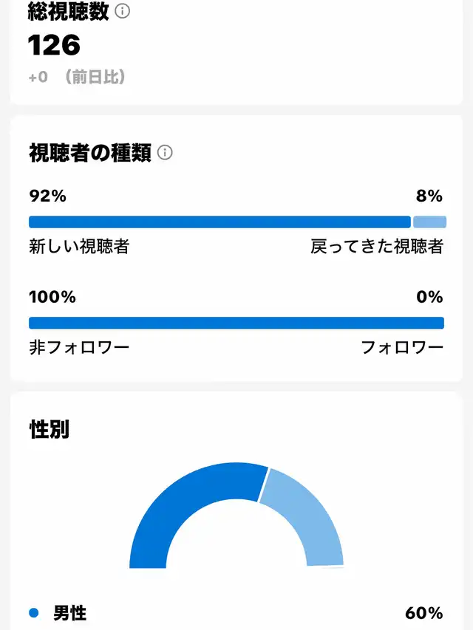This screenshot has height=630, width=473.
Task: Tap the 126 total views number
Action: pyautogui.click(x=54, y=45)
